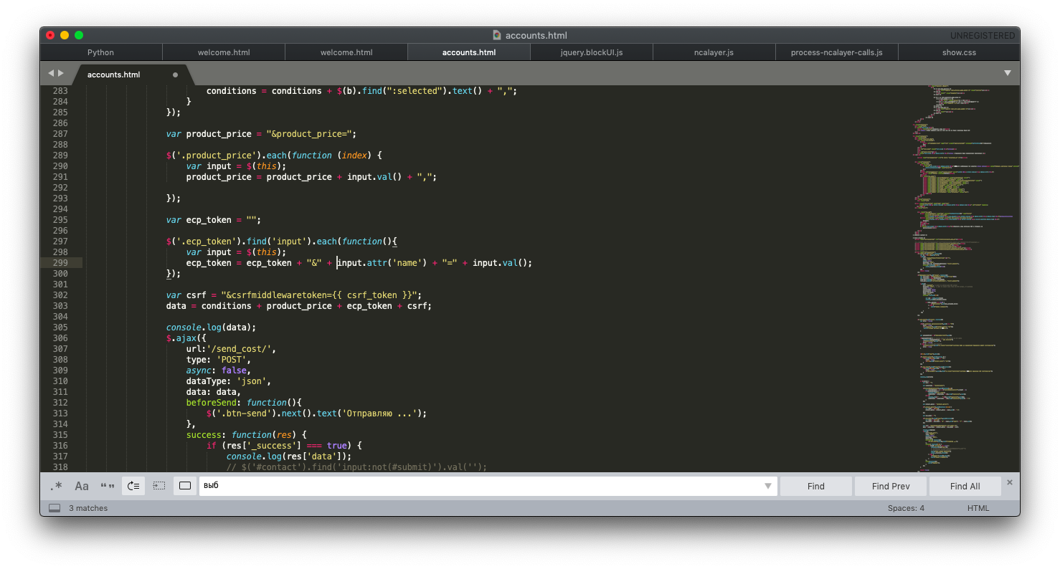Toggle whole word quotes option

(108, 486)
